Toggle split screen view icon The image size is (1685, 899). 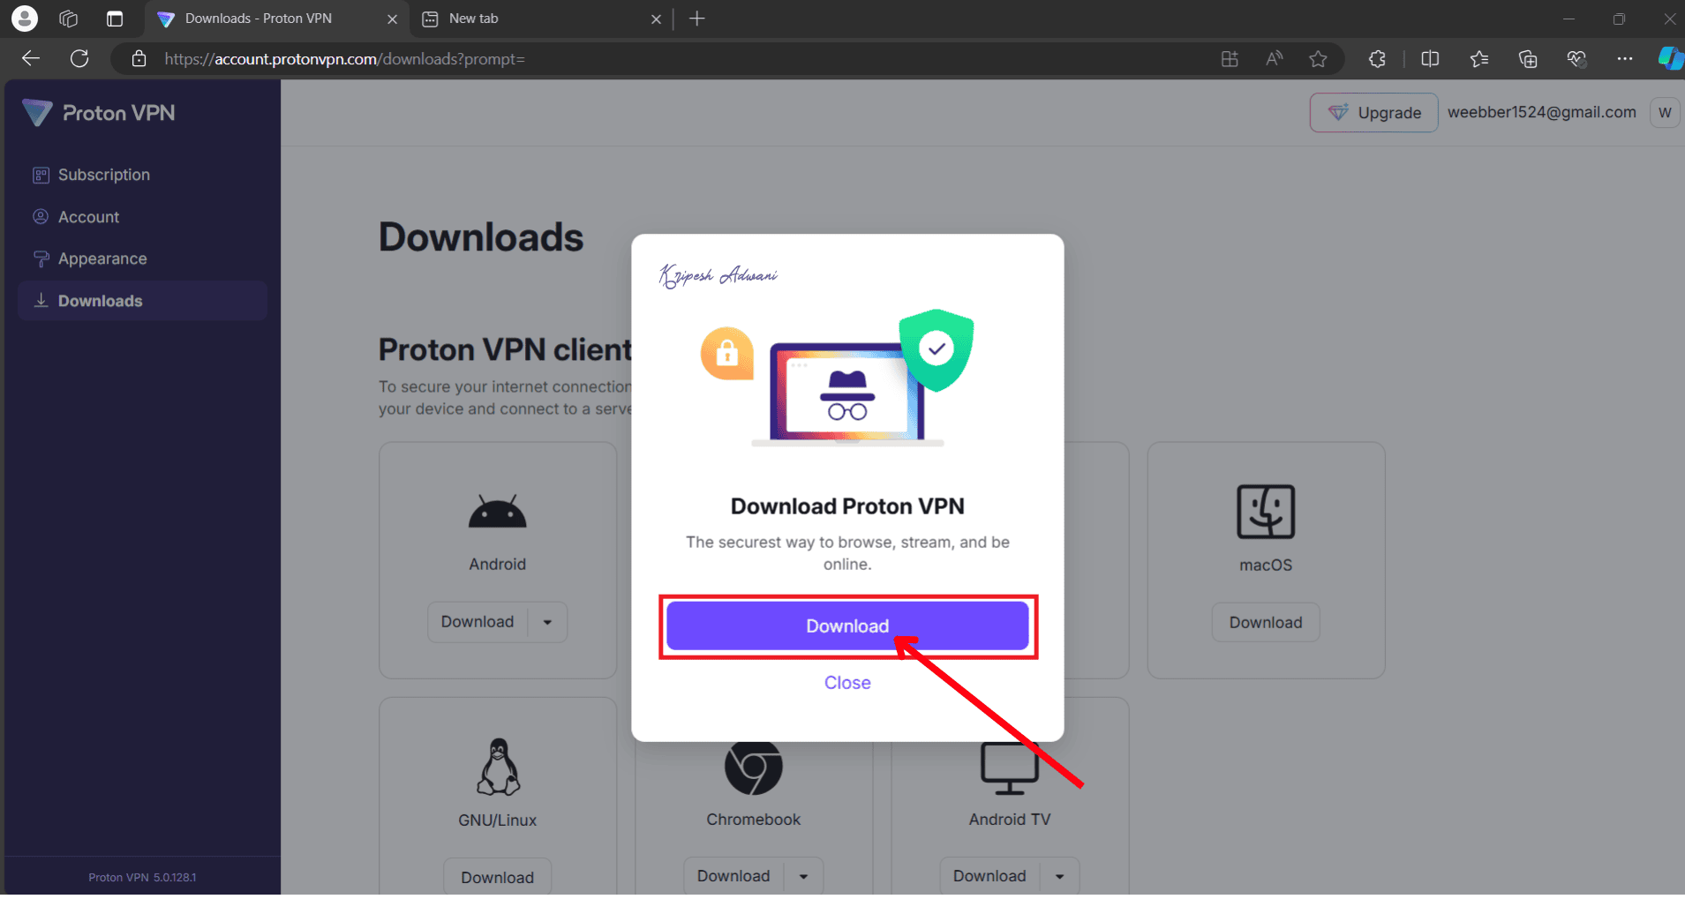tap(1430, 59)
